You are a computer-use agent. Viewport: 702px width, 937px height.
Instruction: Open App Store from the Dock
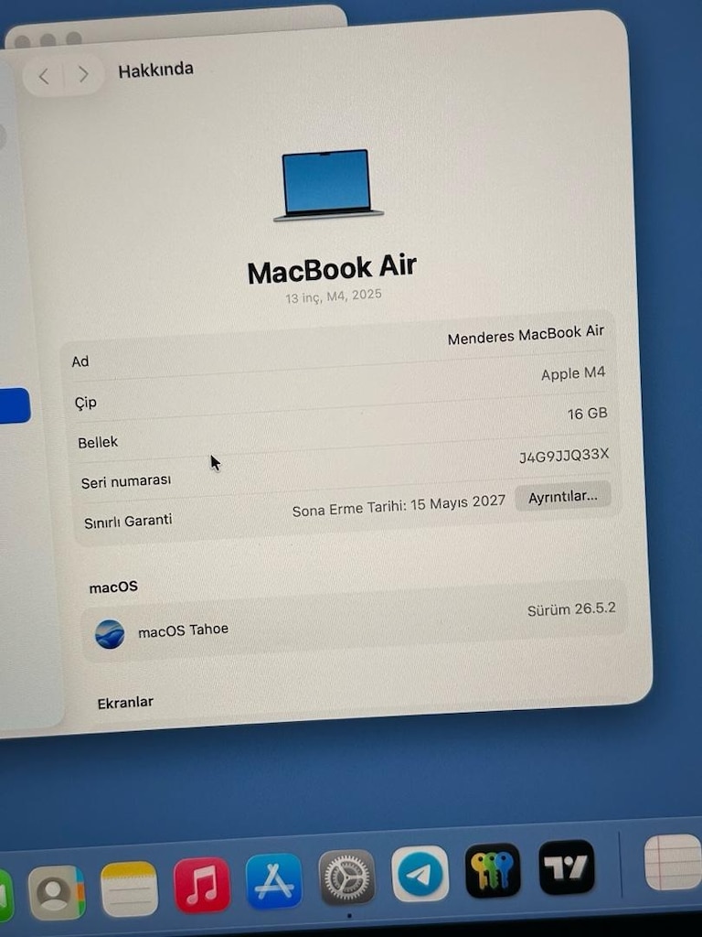[x=274, y=881]
